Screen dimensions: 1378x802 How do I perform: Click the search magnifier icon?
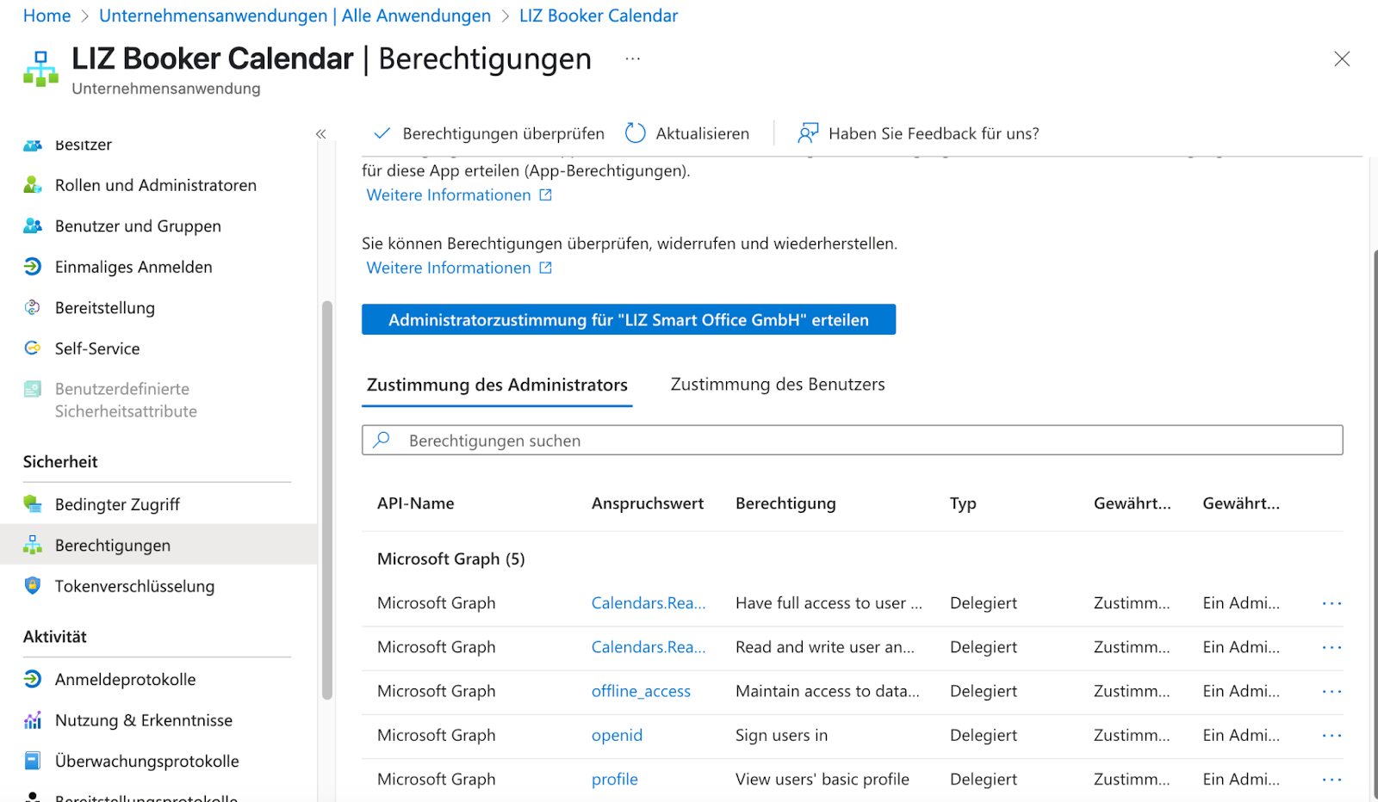coord(382,440)
